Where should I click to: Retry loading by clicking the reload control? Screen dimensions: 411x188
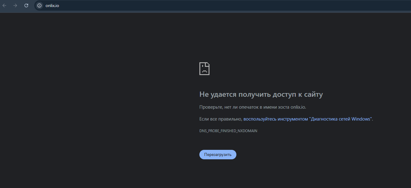218,154
